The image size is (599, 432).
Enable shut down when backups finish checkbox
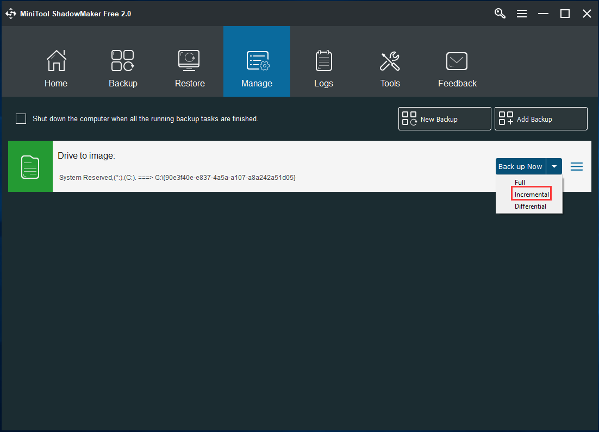tap(21, 119)
